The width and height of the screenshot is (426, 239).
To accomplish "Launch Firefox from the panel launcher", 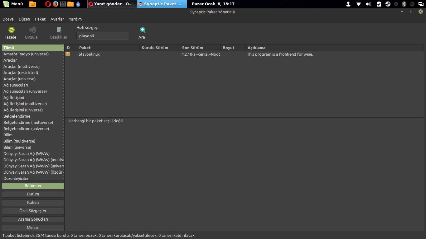I will [56, 4].
